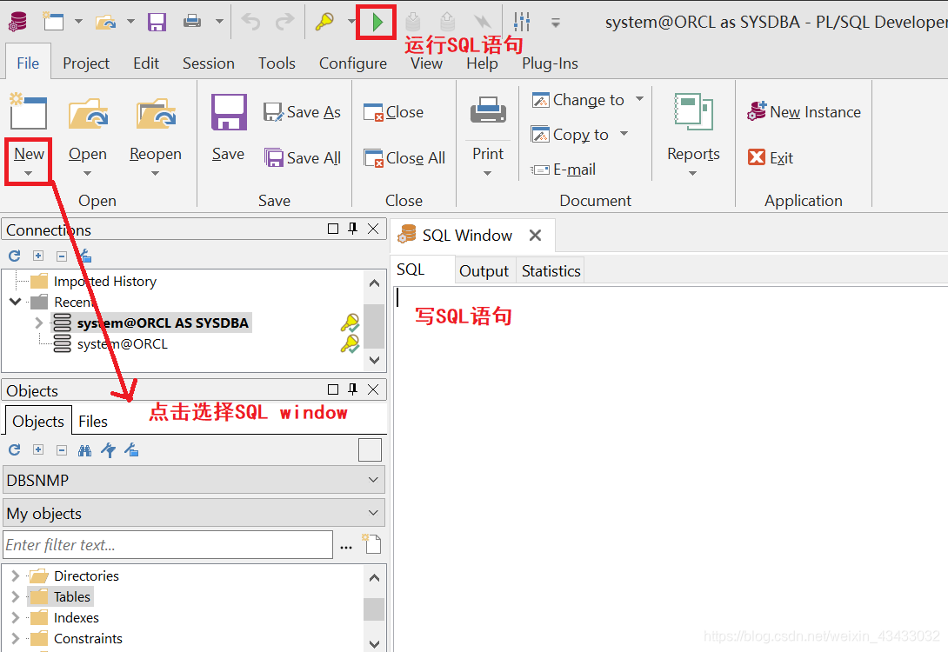Click the quick-access New window icon
This screenshot has width=948, height=652.
(x=53, y=22)
